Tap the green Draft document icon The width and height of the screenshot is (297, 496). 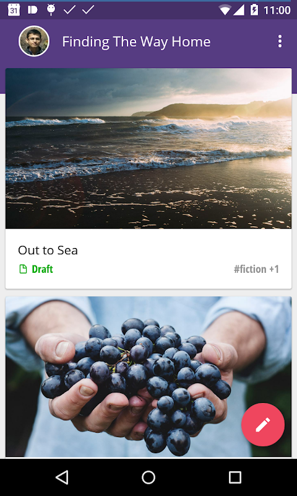23,269
